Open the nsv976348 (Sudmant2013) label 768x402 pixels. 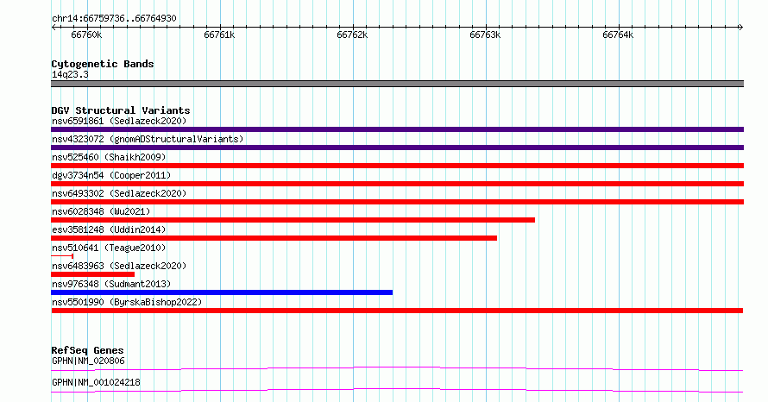pos(111,284)
